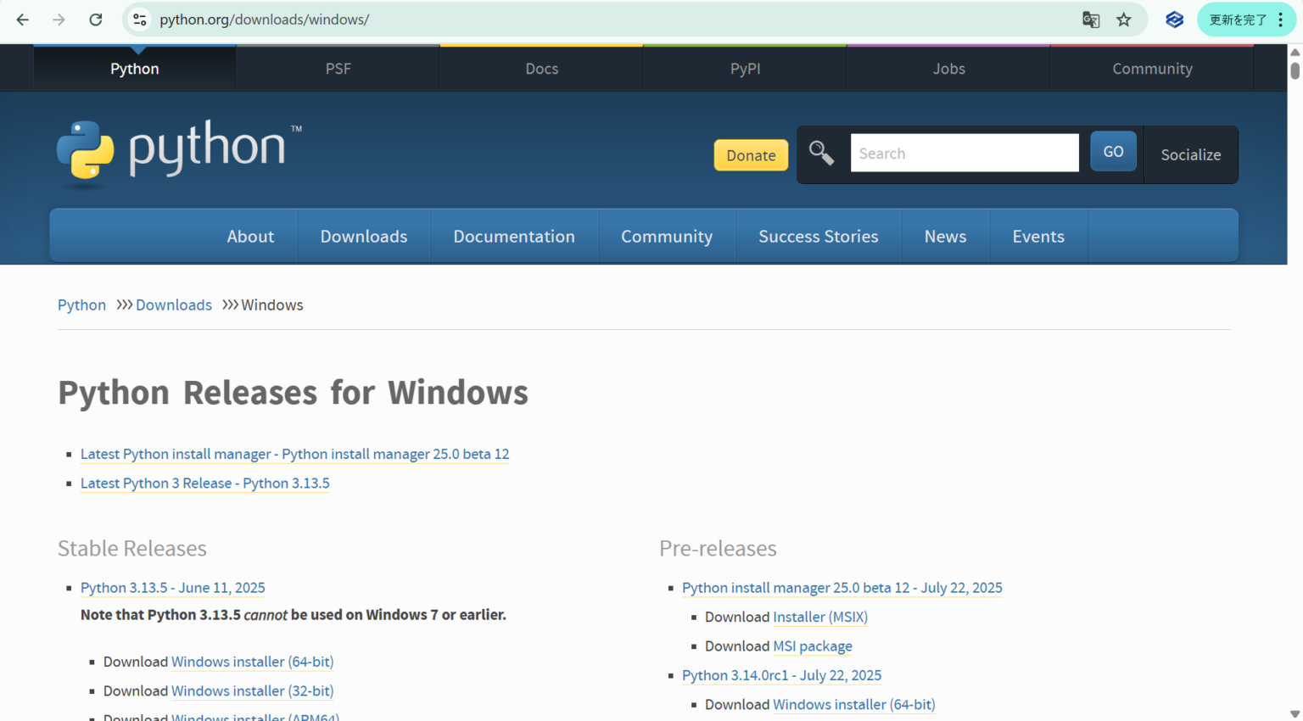Click the Python logo

click(x=179, y=151)
